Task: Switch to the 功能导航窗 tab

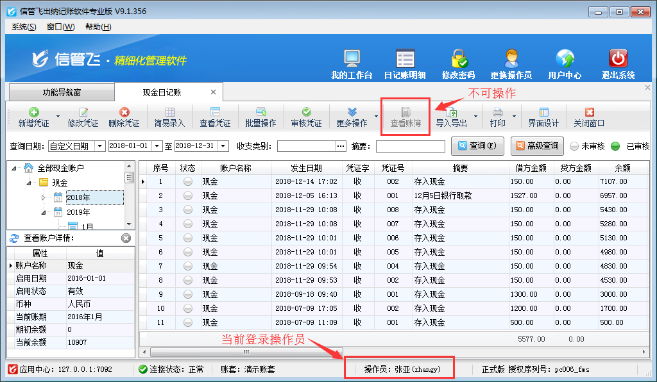Action: click(62, 92)
